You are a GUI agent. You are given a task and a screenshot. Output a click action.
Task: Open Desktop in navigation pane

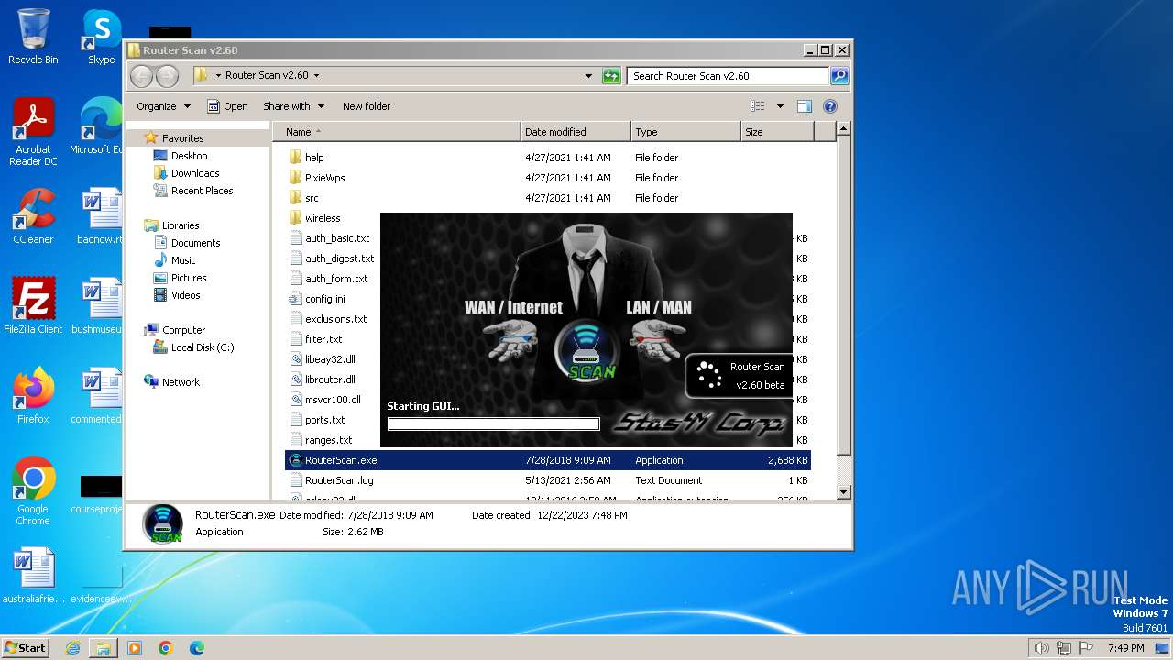pos(181,156)
